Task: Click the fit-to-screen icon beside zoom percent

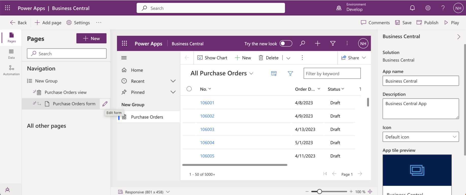Action: coord(370,192)
